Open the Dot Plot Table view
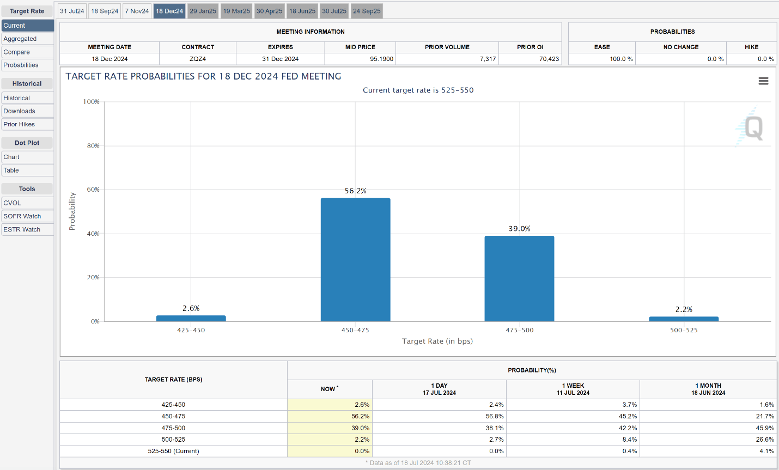This screenshot has width=779, height=470. point(27,170)
